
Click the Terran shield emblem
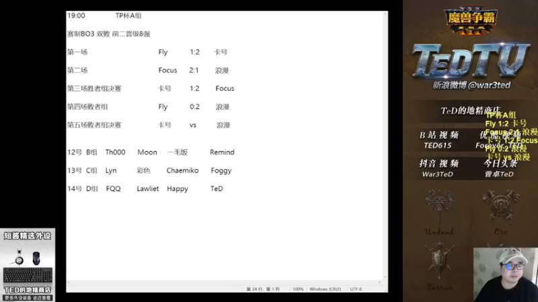[x=439, y=262]
